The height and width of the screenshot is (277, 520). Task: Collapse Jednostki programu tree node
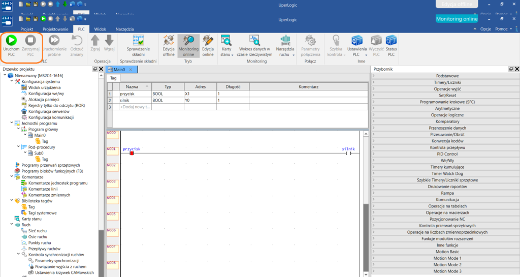tap(12, 123)
